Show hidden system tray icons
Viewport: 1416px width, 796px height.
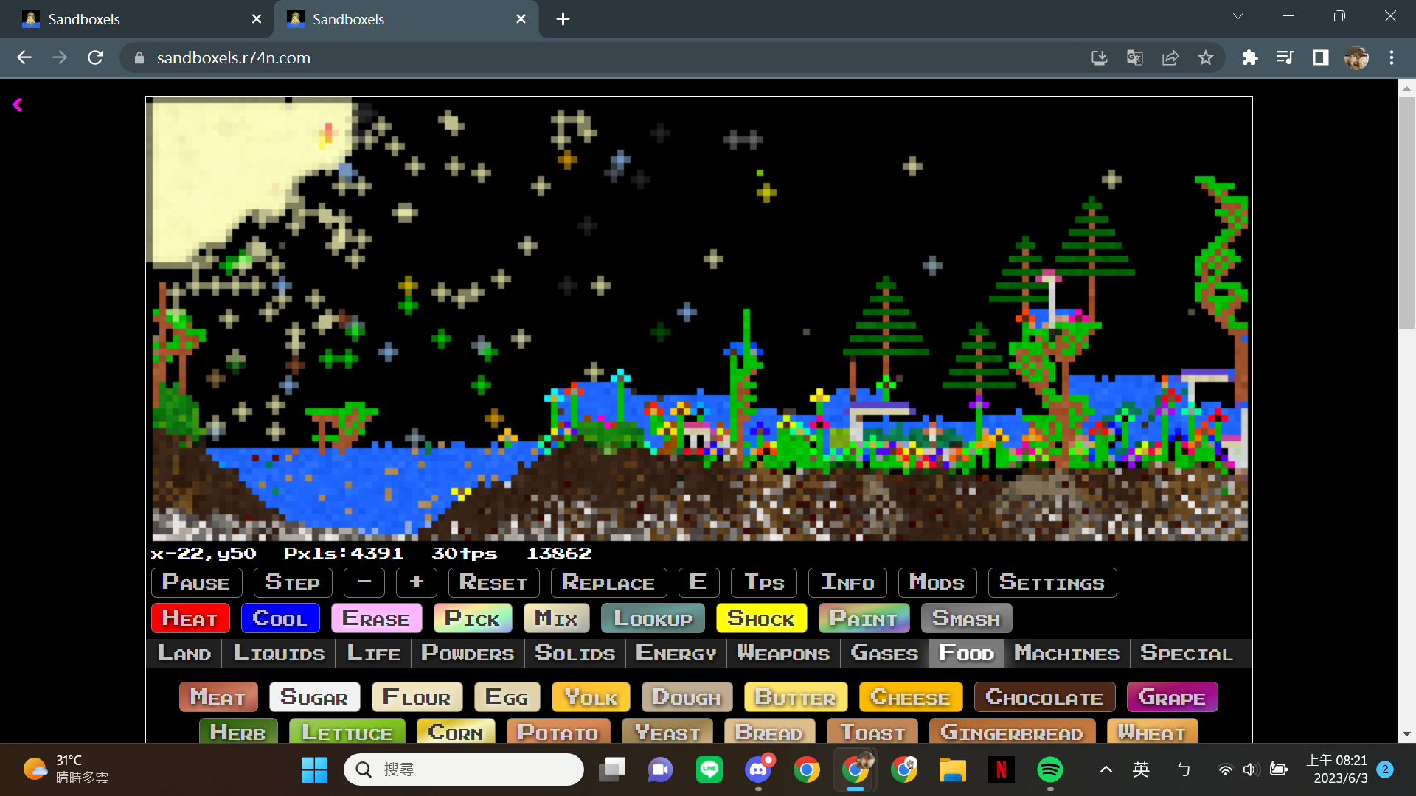[1106, 769]
